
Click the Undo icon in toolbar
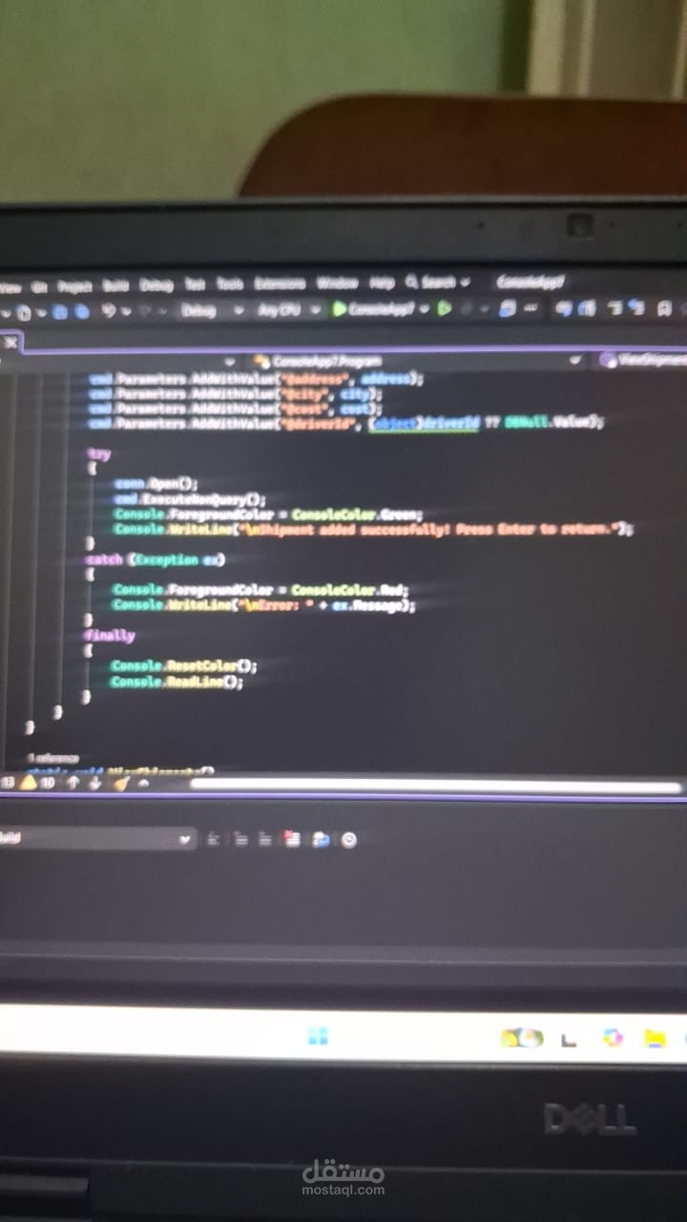click(108, 311)
